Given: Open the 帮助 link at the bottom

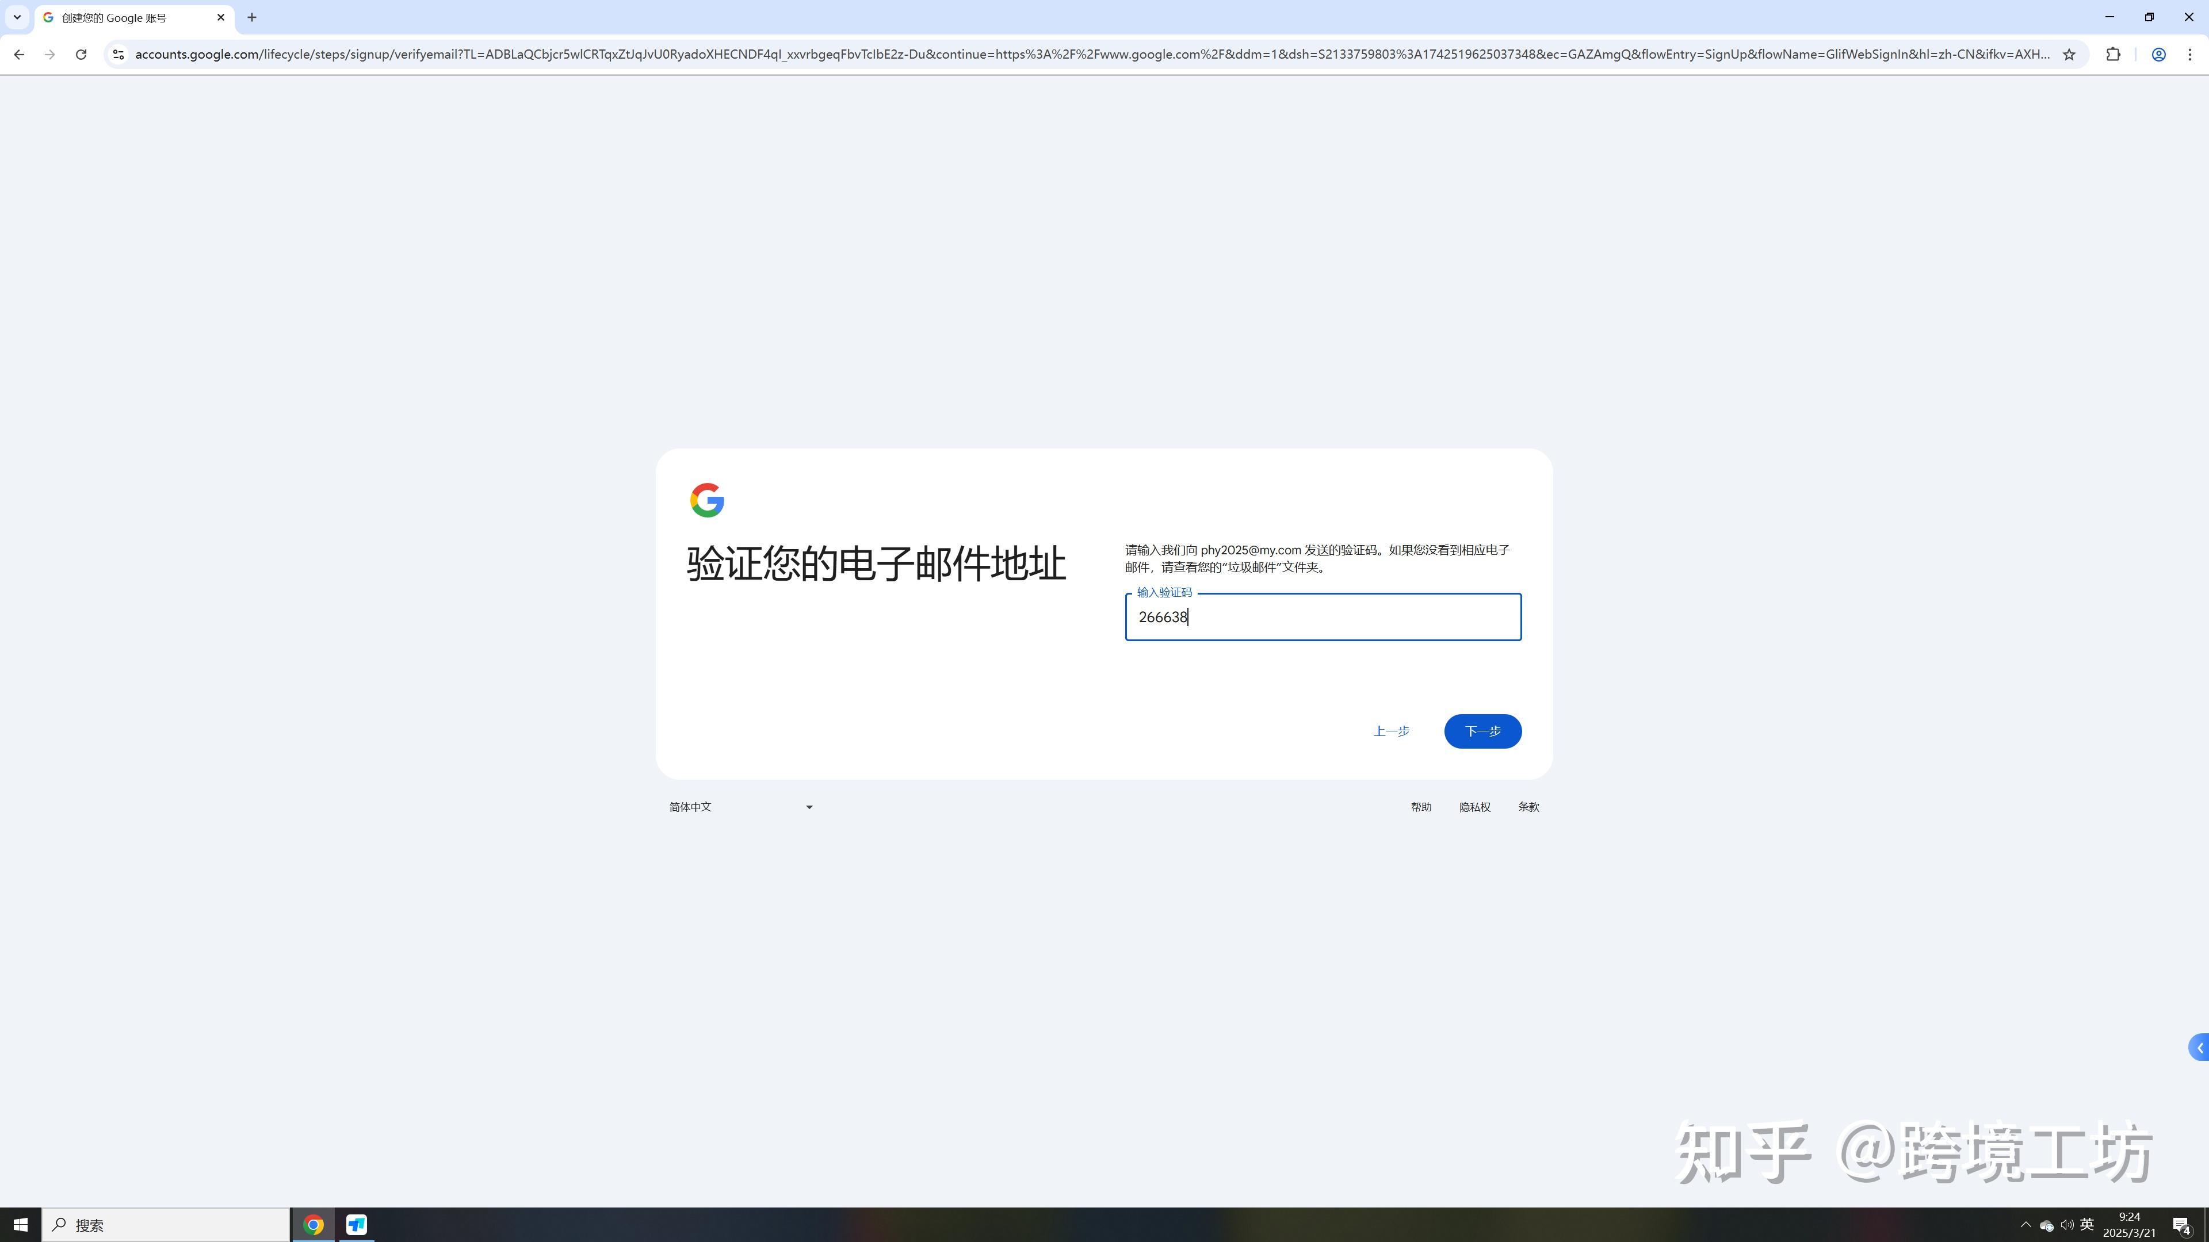Looking at the screenshot, I should (1420, 807).
